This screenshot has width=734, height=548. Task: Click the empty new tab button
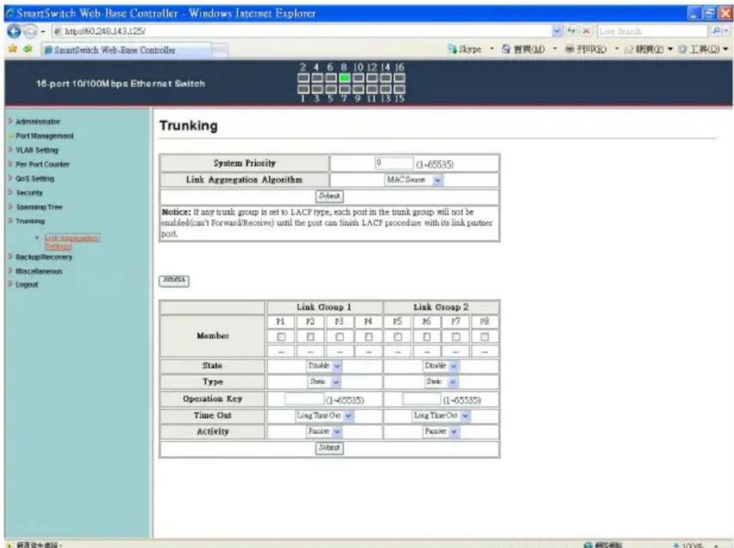click(x=220, y=50)
